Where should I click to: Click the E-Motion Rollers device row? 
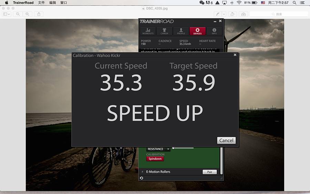(x=179, y=172)
